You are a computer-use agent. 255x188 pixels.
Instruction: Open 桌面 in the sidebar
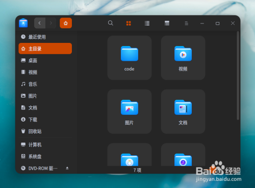45,60
